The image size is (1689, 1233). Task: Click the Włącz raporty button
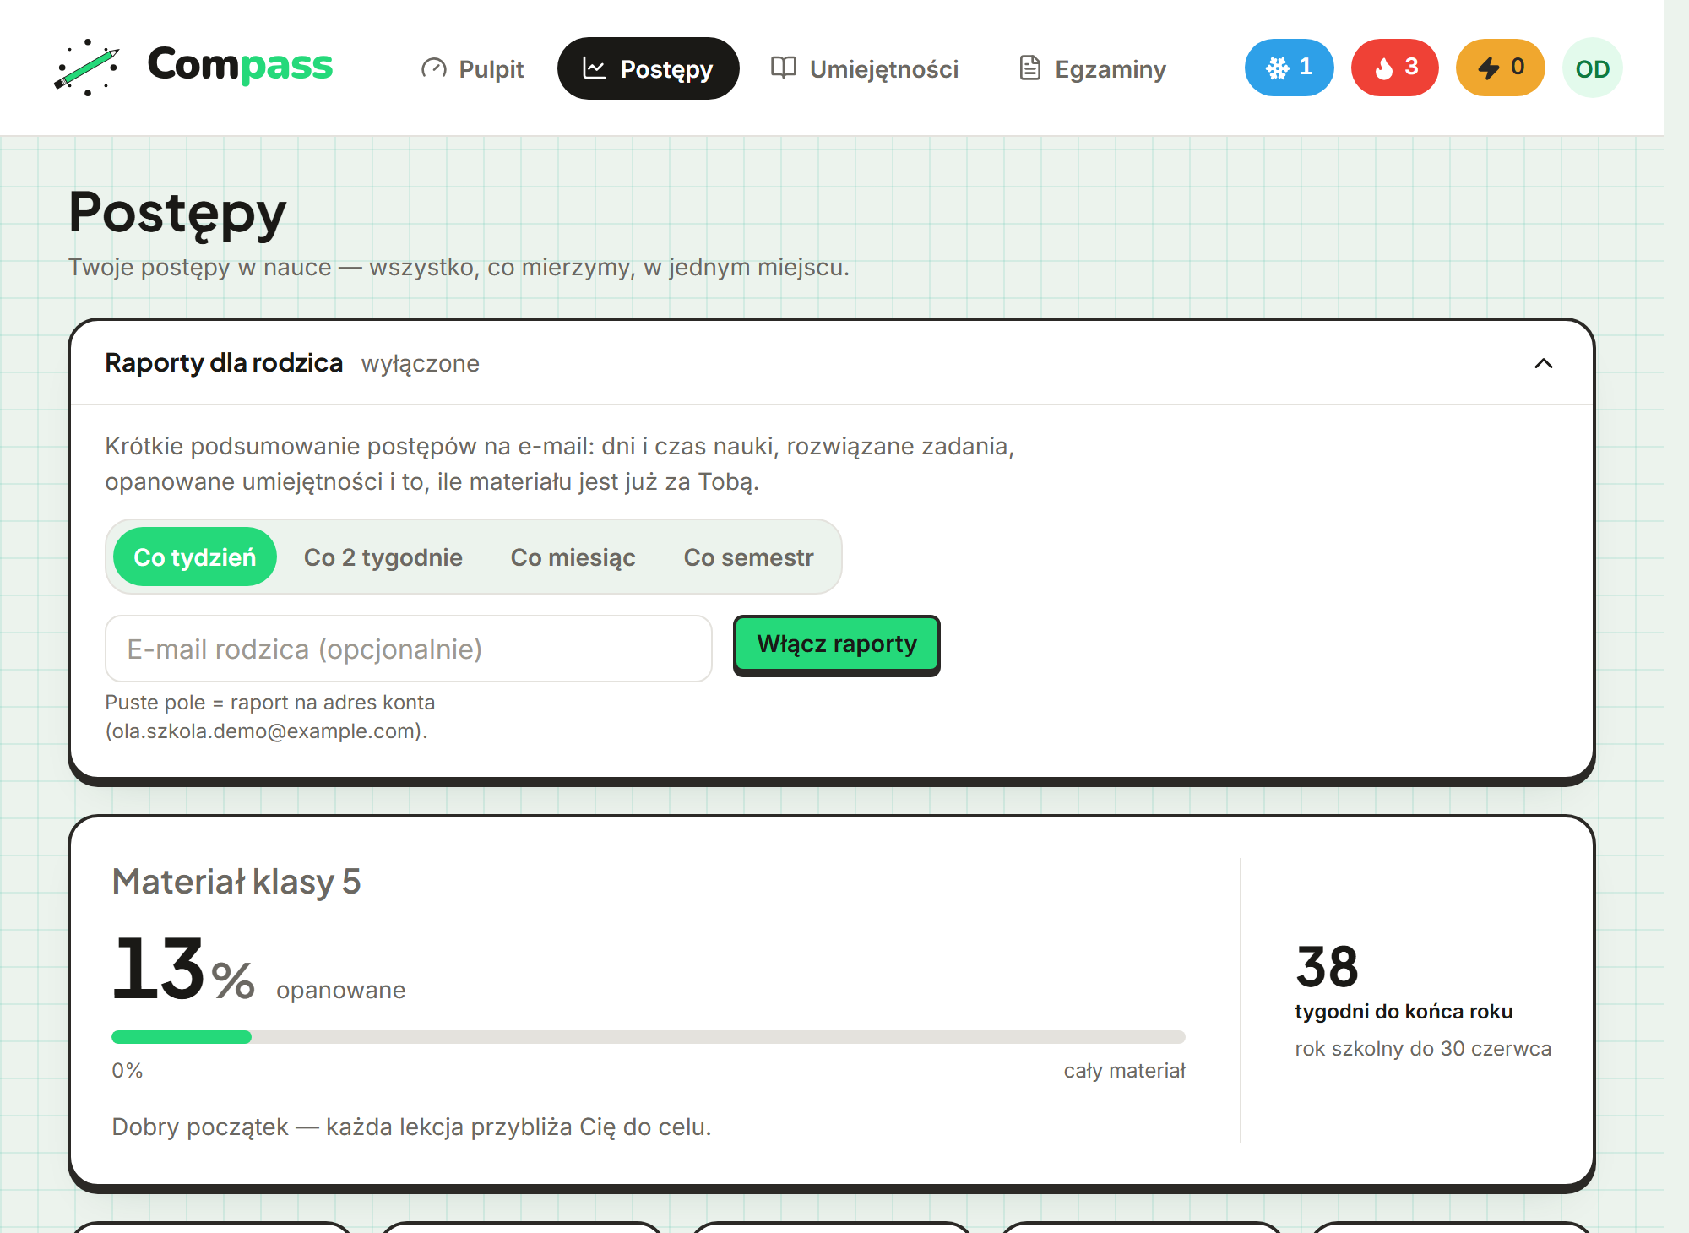(x=836, y=644)
